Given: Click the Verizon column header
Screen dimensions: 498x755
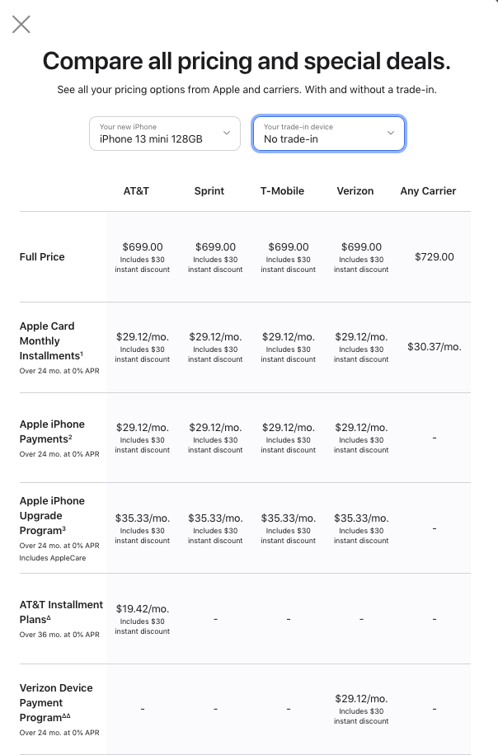Looking at the screenshot, I should (355, 190).
